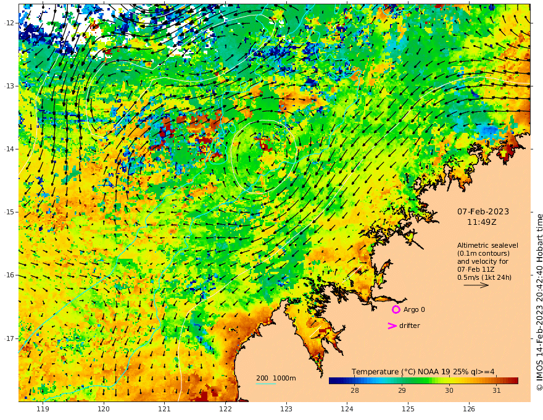Click the IMOS copyright timestamp text
The width and height of the screenshot is (543, 420).
pyautogui.click(x=539, y=302)
